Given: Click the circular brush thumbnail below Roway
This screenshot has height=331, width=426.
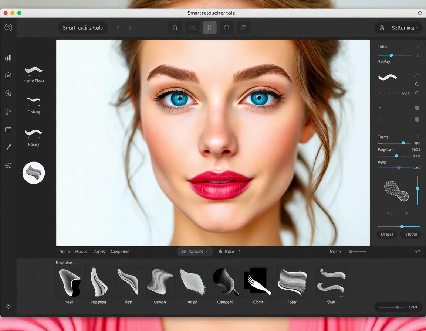Looking at the screenshot, I should 33,173.
